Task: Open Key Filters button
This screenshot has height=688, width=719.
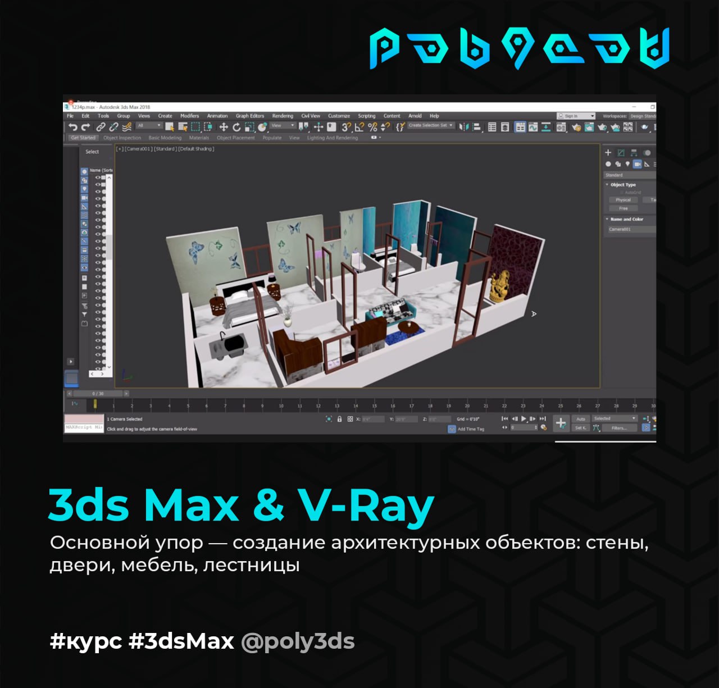Action: coord(619,428)
